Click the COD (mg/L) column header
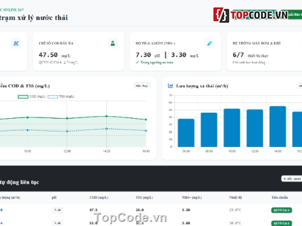 [99, 198]
